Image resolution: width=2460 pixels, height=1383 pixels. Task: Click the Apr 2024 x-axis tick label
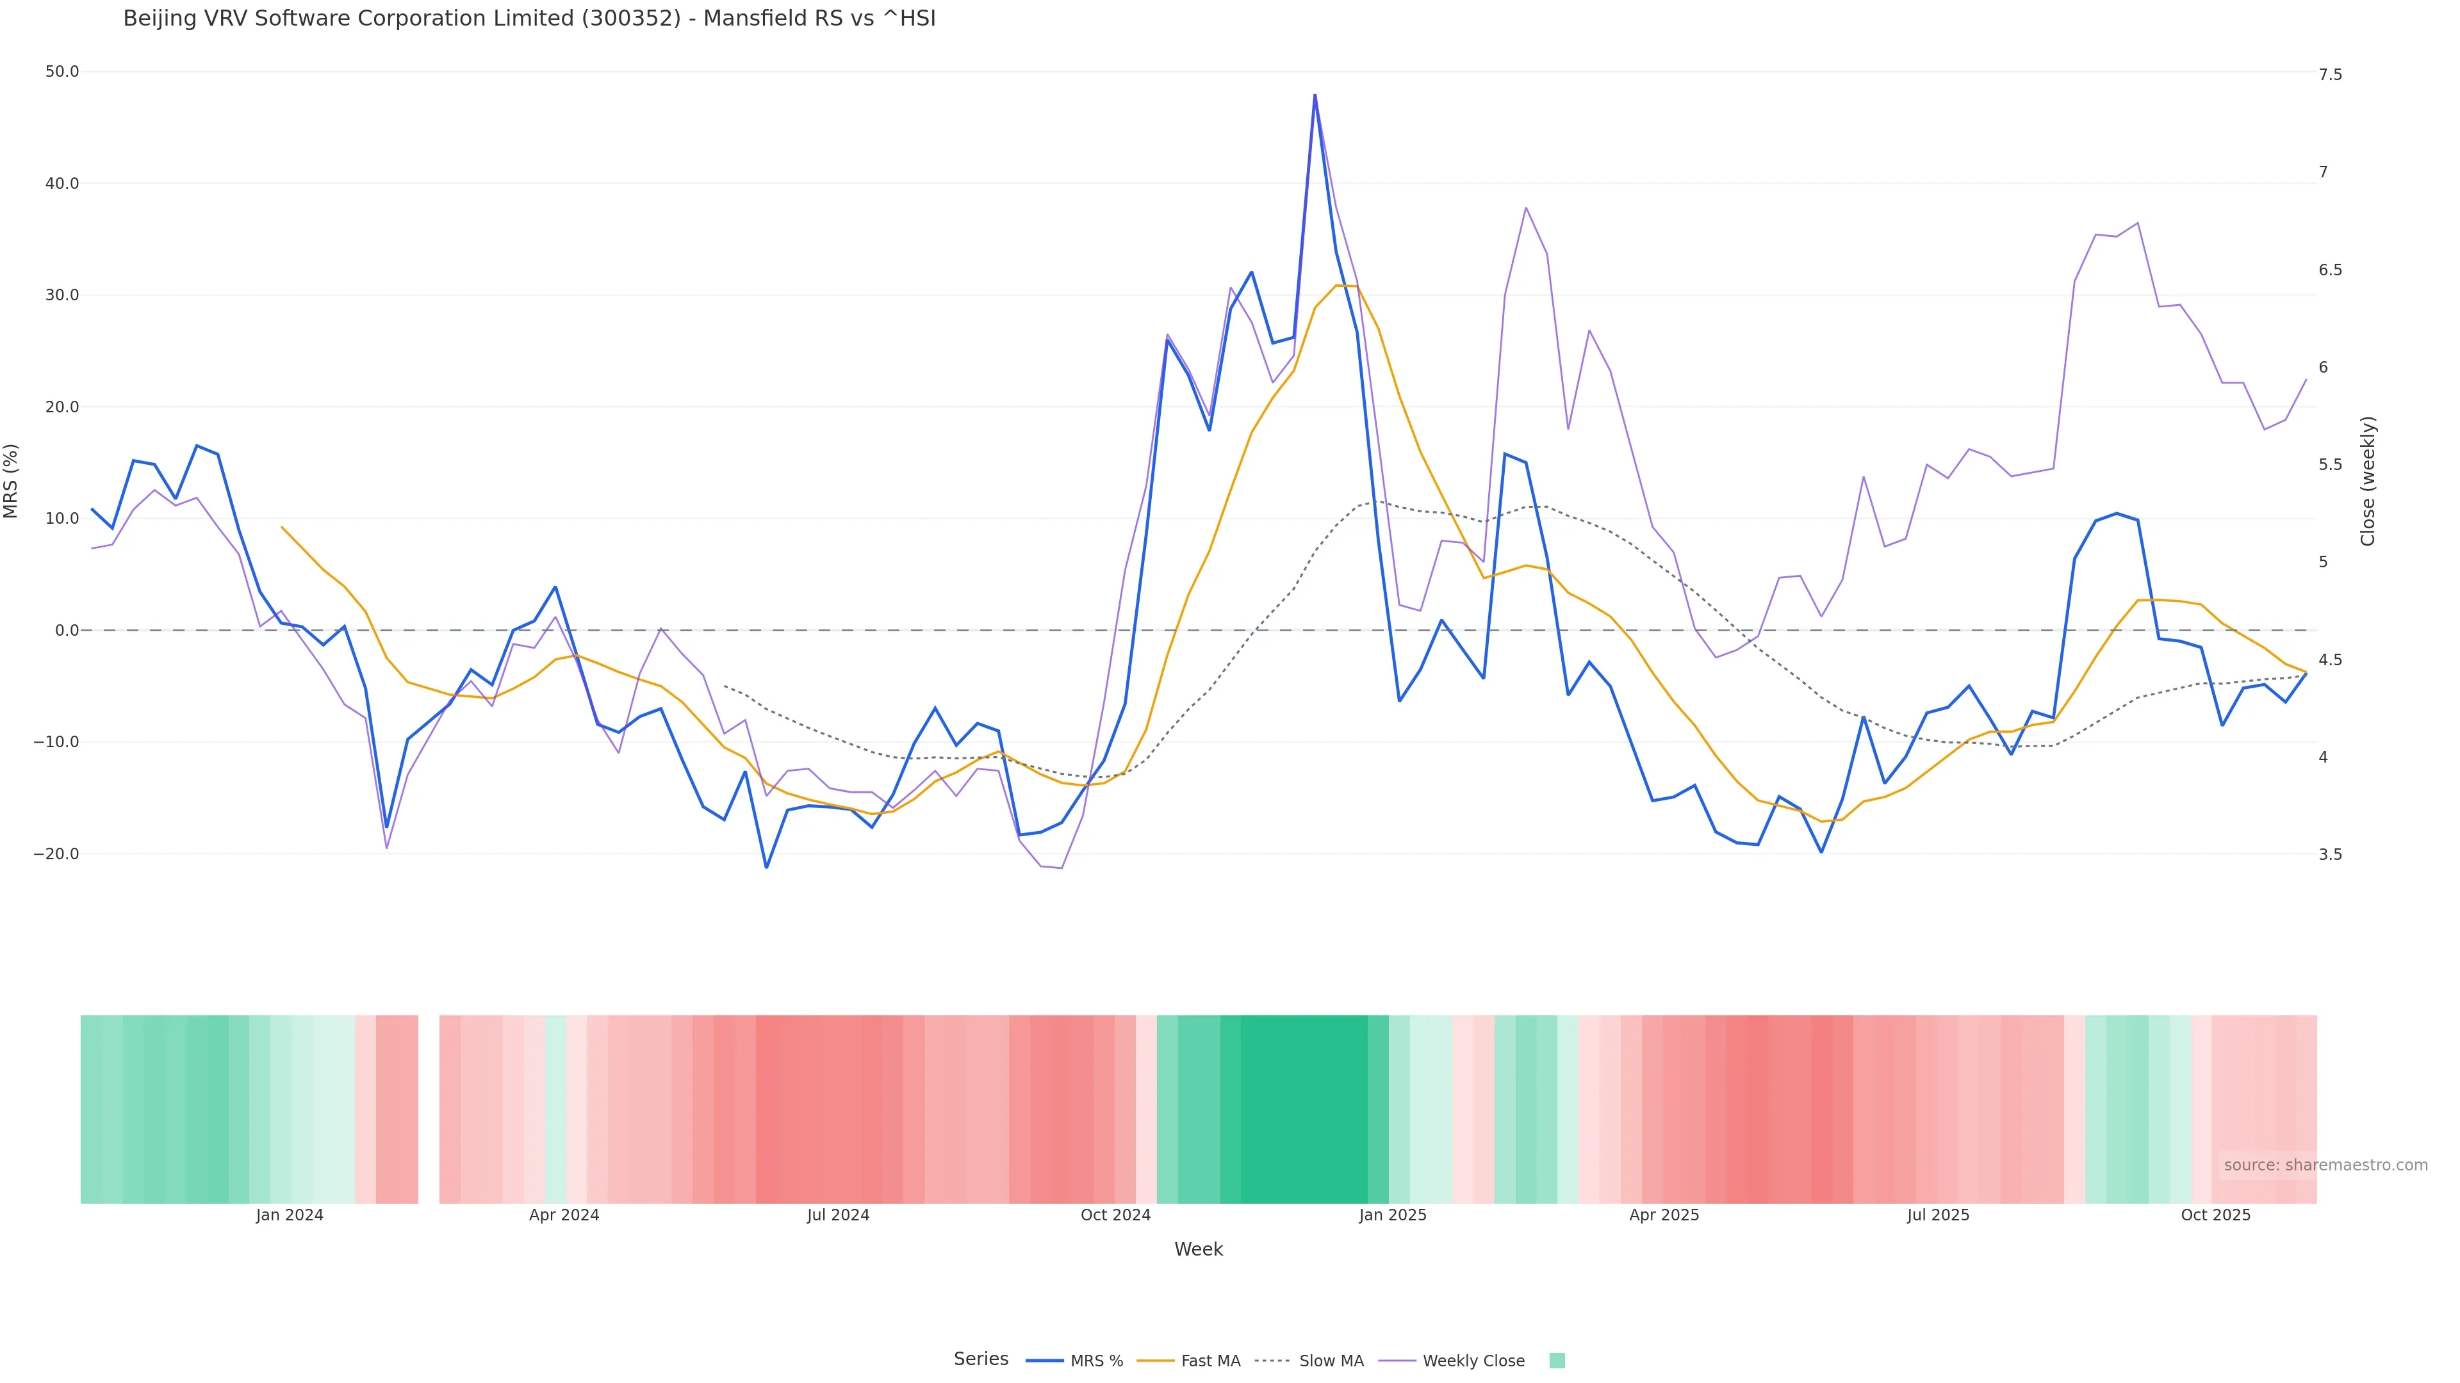click(x=564, y=1215)
